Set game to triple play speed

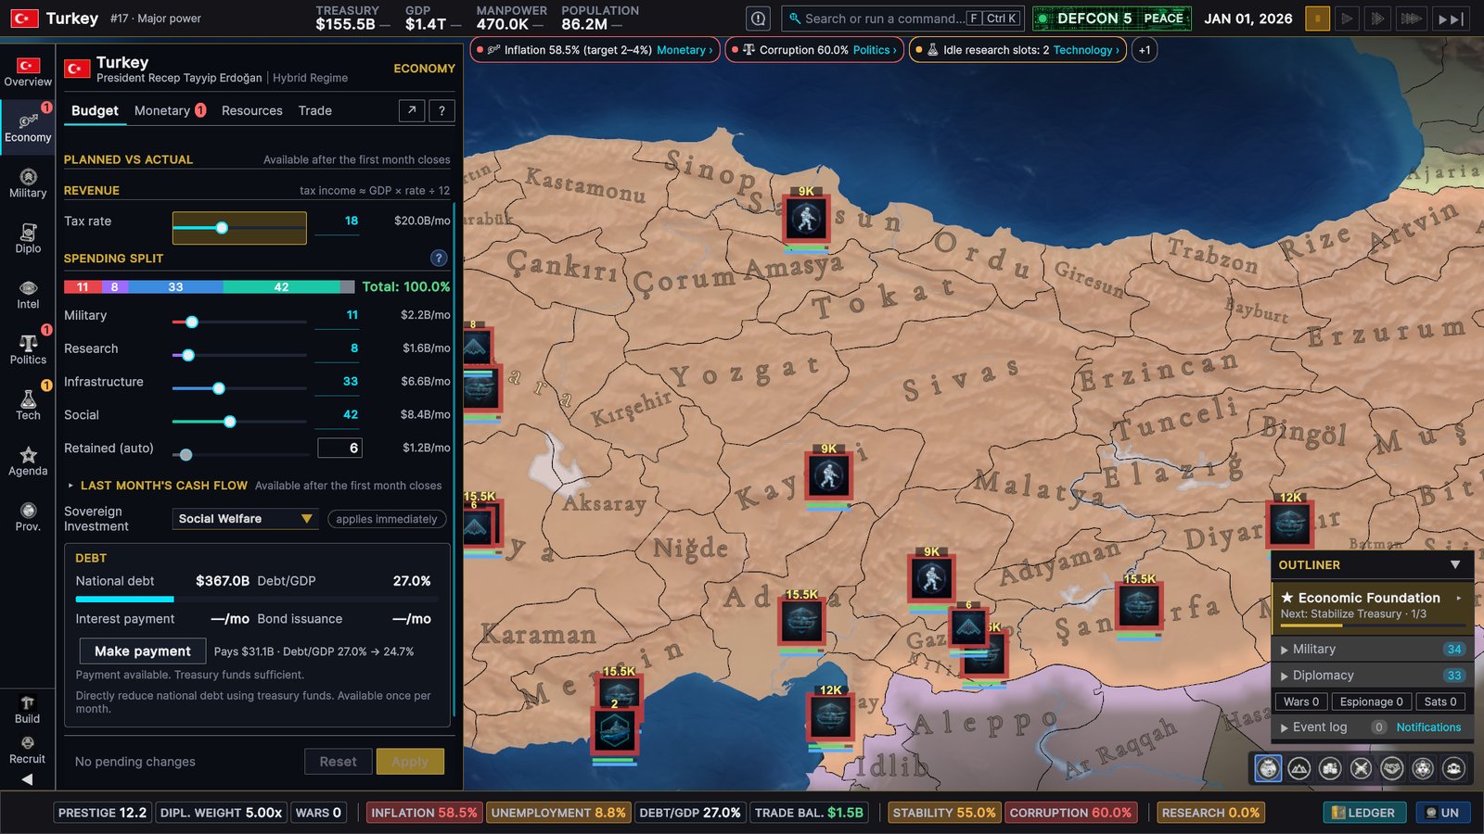tap(1411, 19)
